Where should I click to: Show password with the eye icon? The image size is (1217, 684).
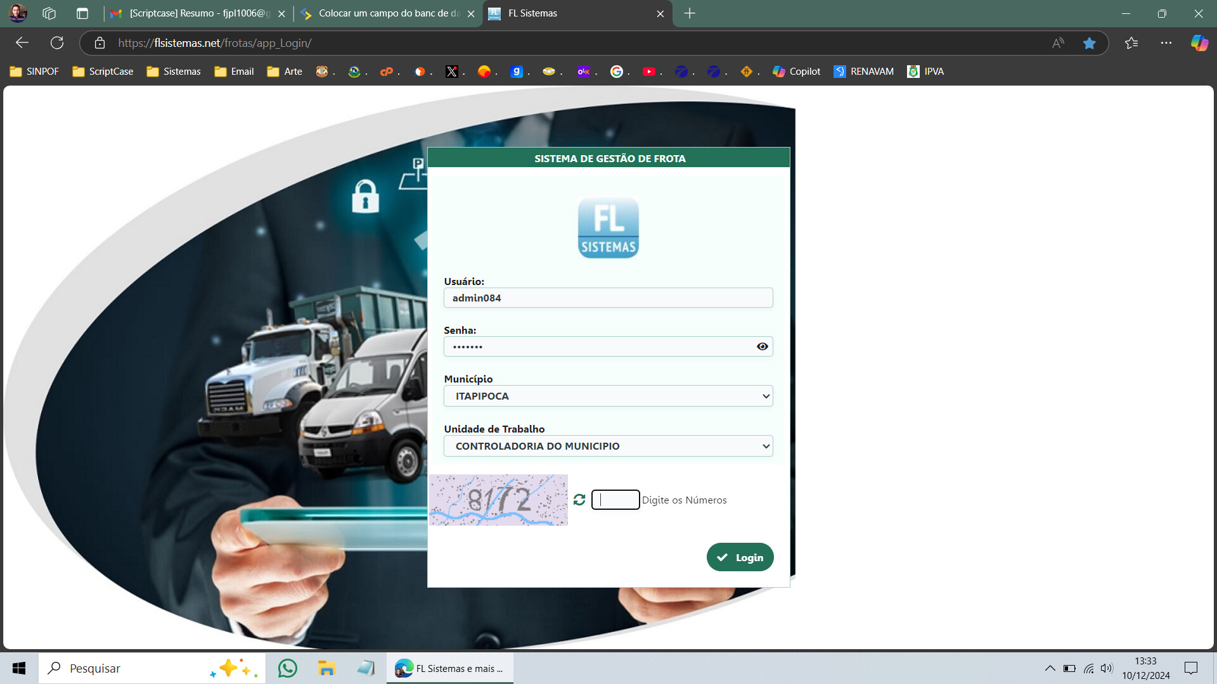pos(763,346)
